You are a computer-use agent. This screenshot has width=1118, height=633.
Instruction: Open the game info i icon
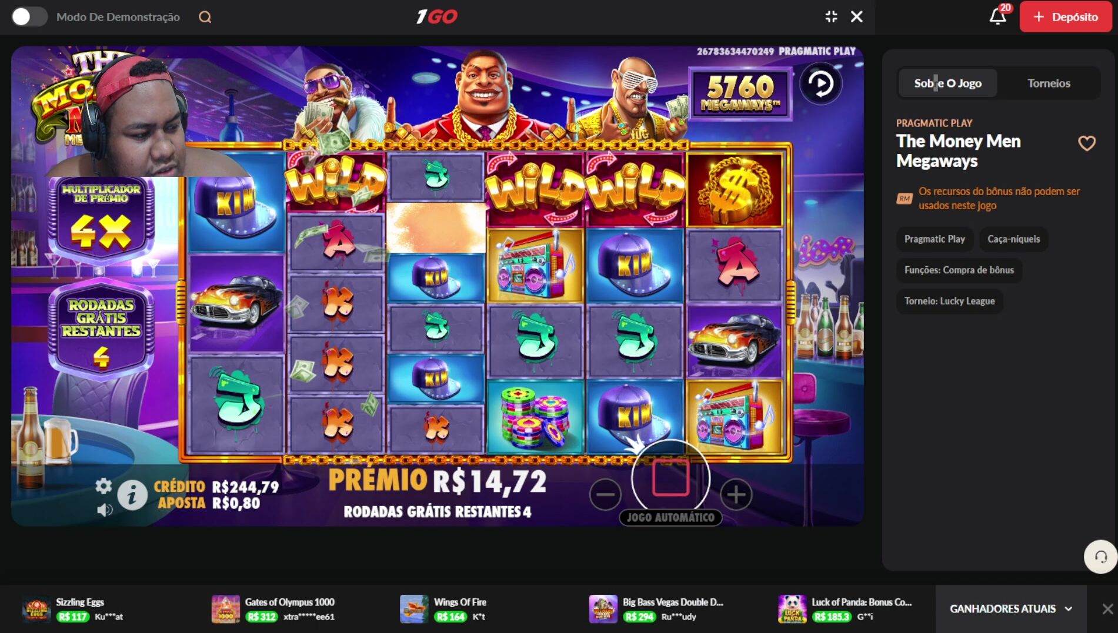132,495
